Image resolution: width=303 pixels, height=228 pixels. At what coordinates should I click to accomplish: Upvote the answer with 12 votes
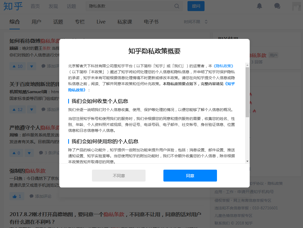tap(18, 110)
